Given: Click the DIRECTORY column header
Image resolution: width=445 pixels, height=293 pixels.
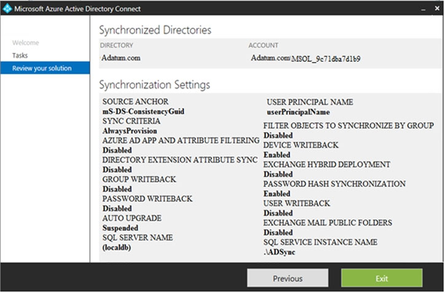Looking at the screenshot, I should tap(116, 45).
